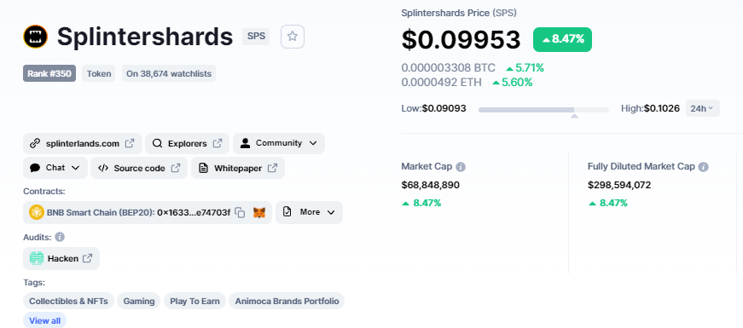Add token to MetaMask fox icon
The width and height of the screenshot is (743, 328).
tap(259, 212)
